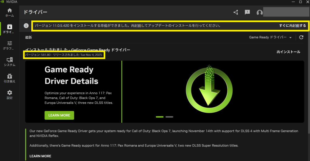The height and width of the screenshot is (161, 310).
Task: Open the feedback notification icon
Action: 247,12
